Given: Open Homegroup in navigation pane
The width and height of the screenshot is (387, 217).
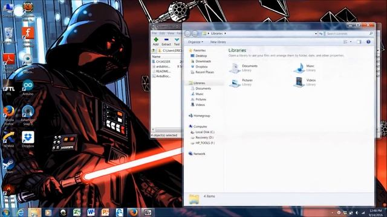Looking at the screenshot, I should tap(200, 116).
